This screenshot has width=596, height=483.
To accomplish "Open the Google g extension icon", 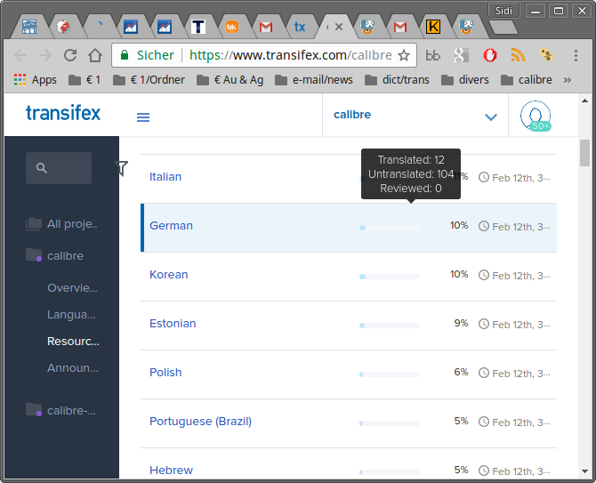I will point(461,55).
